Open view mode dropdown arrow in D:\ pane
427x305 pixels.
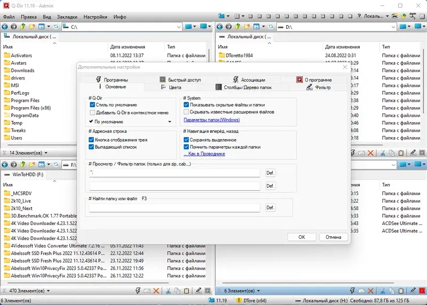coord(263,27)
